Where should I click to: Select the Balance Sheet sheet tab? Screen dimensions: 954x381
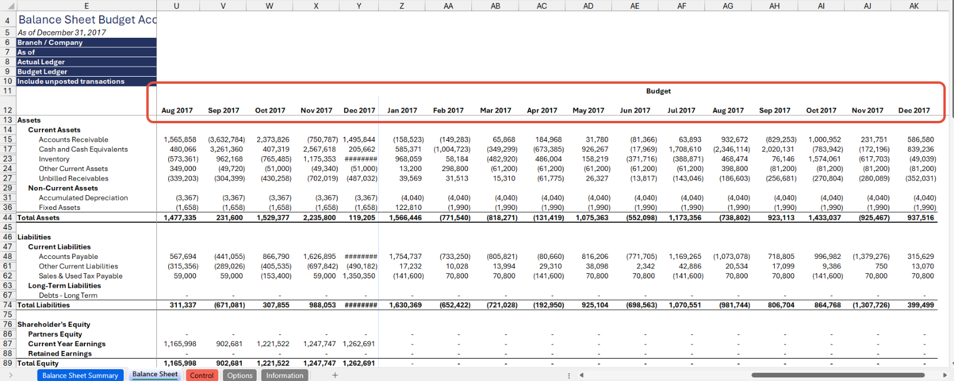(x=155, y=375)
